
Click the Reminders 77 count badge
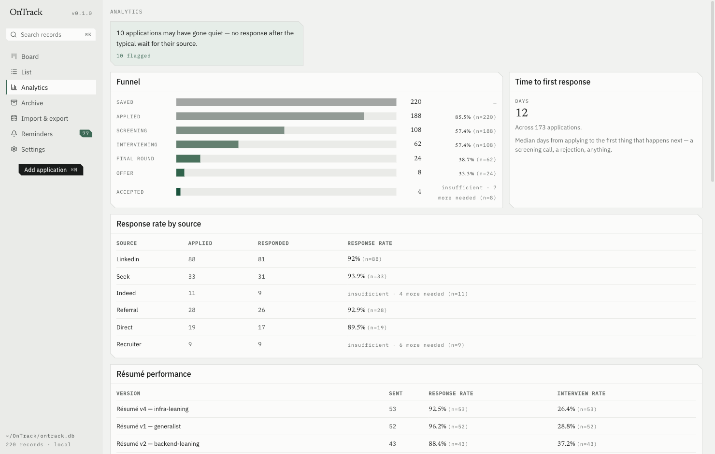click(x=86, y=134)
